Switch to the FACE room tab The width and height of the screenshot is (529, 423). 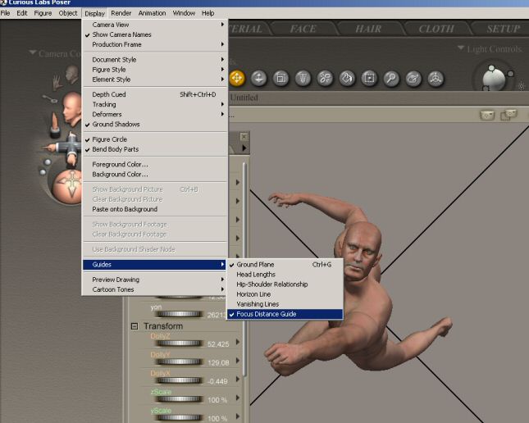pos(303,29)
